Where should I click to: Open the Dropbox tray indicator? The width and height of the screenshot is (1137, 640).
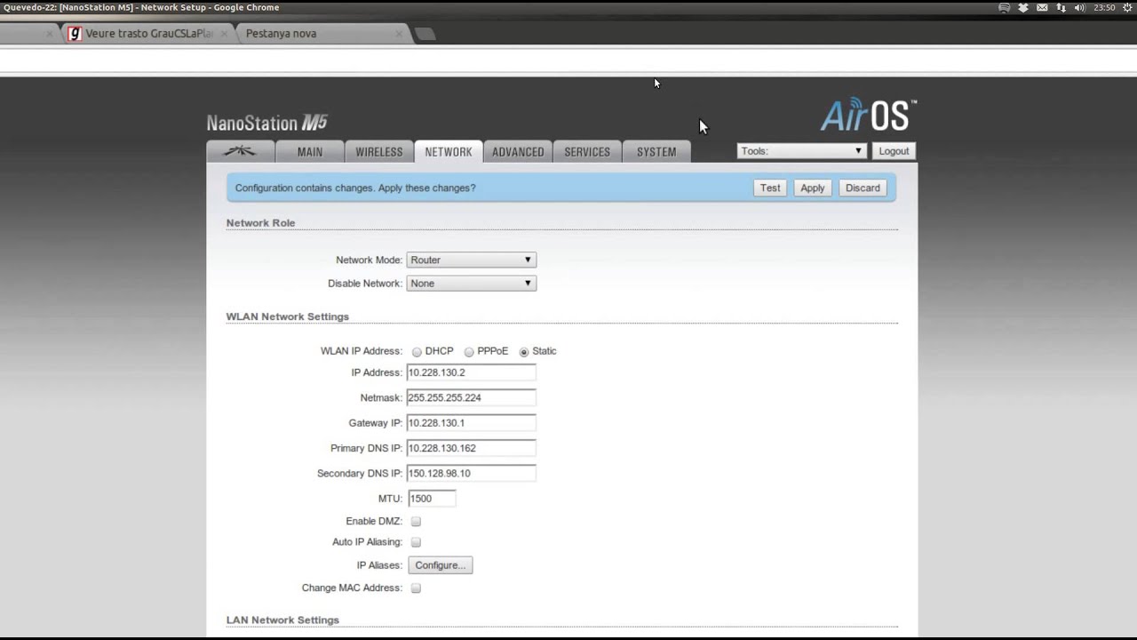click(1022, 7)
